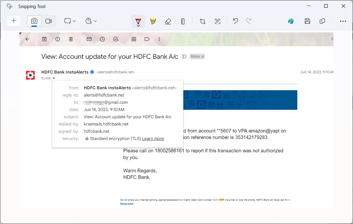Copy the snip to clipboard

(x=322, y=21)
